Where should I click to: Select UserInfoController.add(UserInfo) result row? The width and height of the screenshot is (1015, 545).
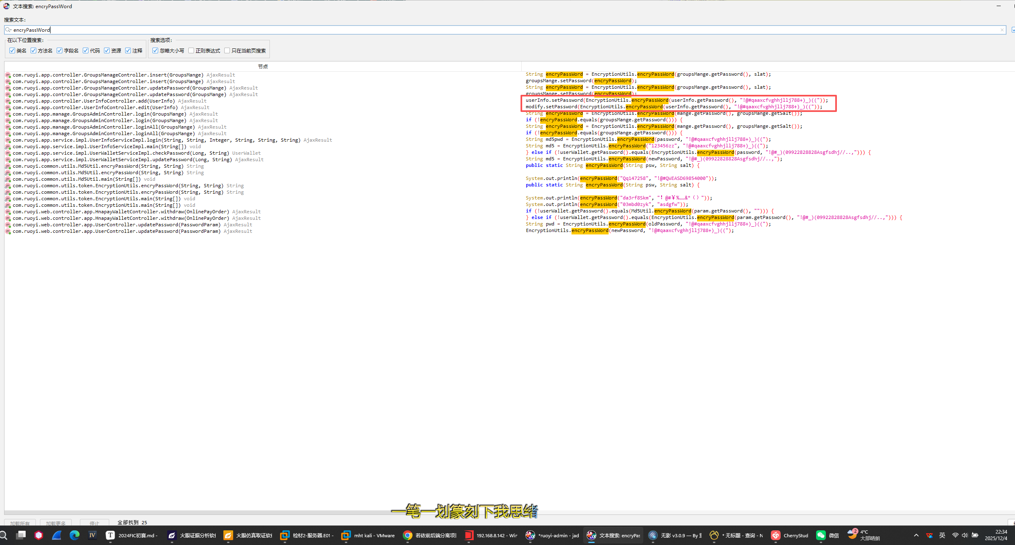point(94,101)
